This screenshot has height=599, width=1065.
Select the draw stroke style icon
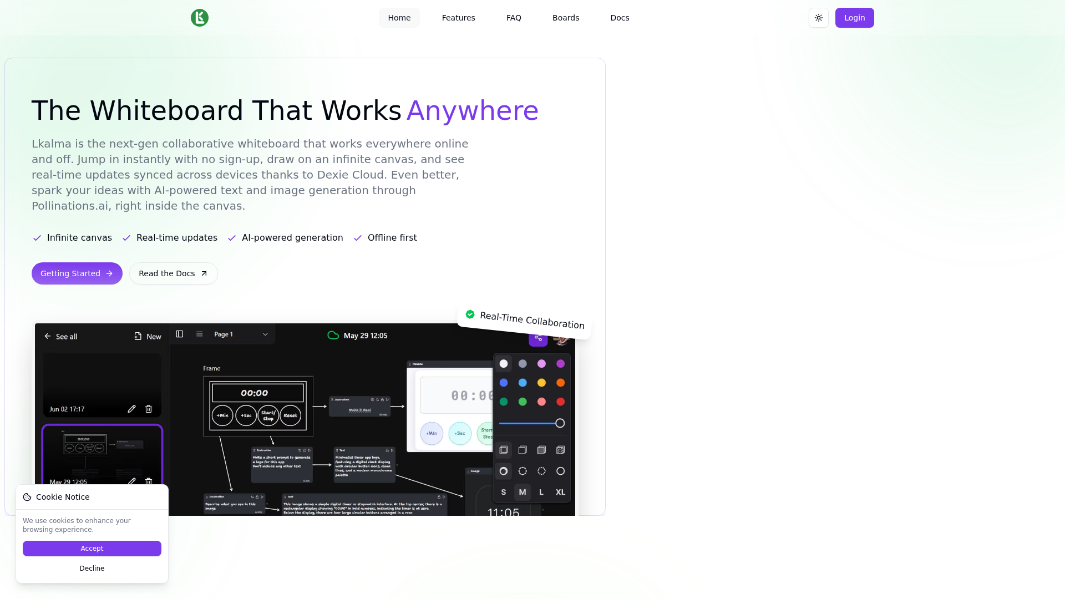coord(504,471)
